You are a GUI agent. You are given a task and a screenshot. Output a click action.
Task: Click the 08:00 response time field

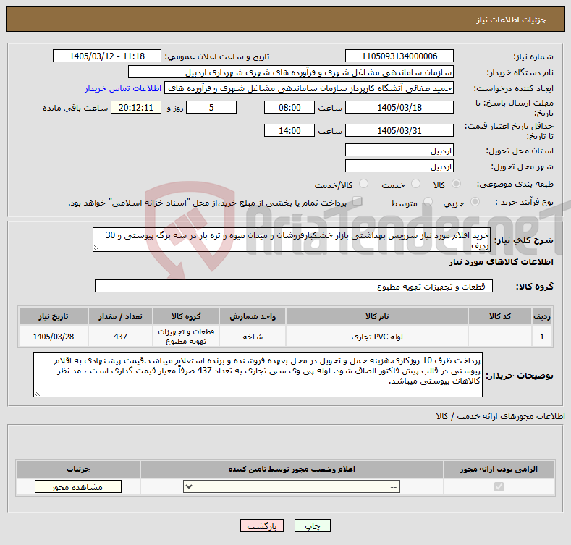pyautogui.click(x=289, y=107)
